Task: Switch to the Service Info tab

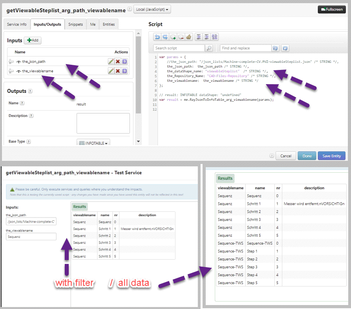Action: (x=17, y=24)
